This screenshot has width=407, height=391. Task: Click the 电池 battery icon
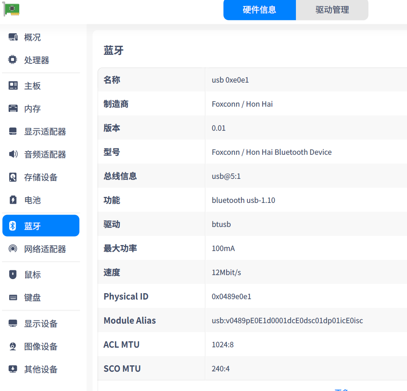tap(13, 200)
